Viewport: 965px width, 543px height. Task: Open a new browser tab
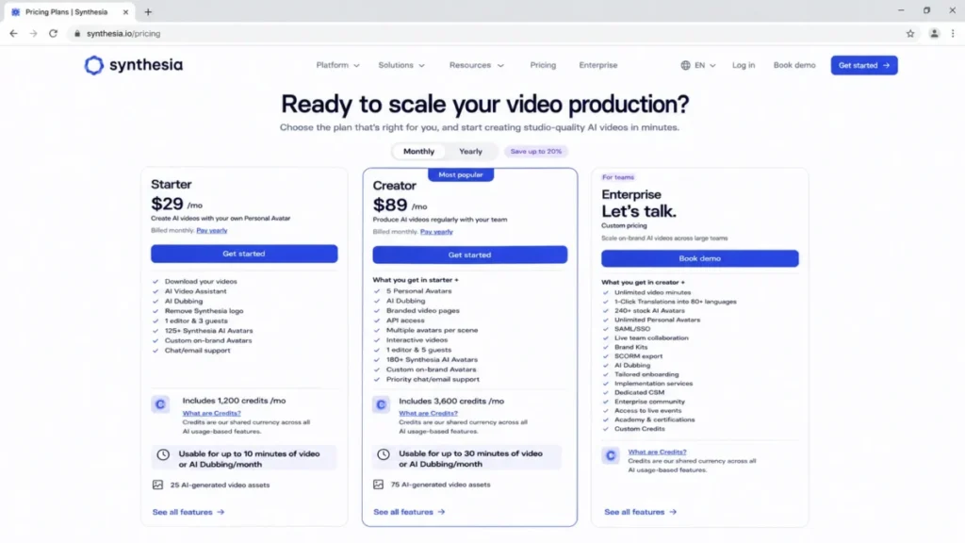pyautogui.click(x=148, y=11)
